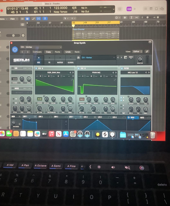Click the purple 1234 count-in button

click(x=129, y=9)
